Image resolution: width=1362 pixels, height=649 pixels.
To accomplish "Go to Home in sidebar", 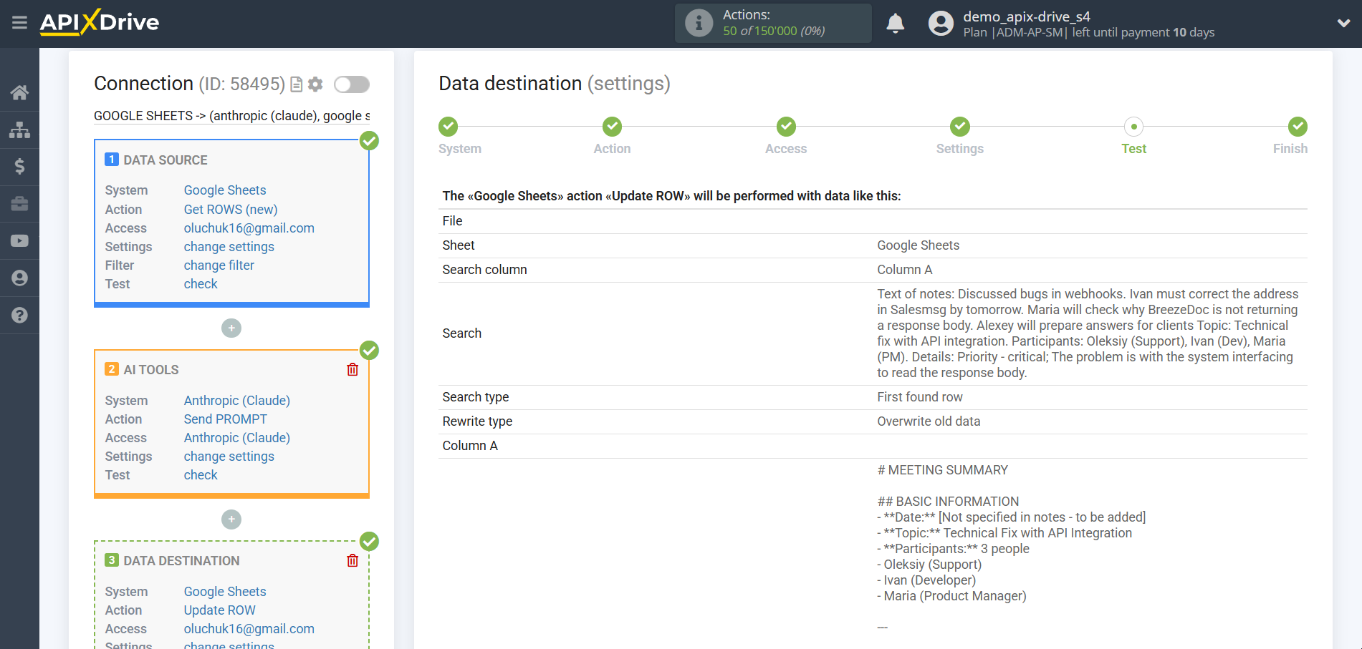I will [x=19, y=92].
